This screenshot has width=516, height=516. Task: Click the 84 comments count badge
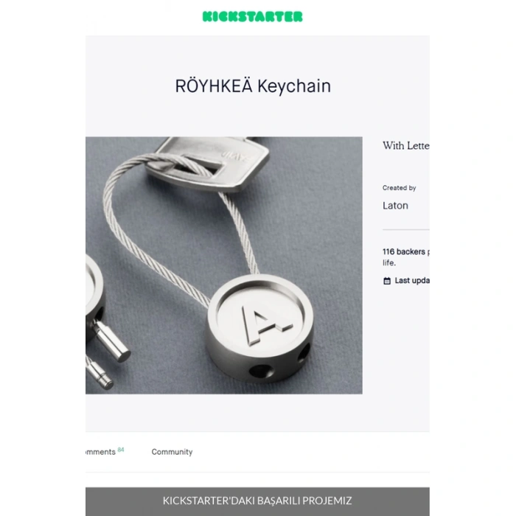point(121,450)
